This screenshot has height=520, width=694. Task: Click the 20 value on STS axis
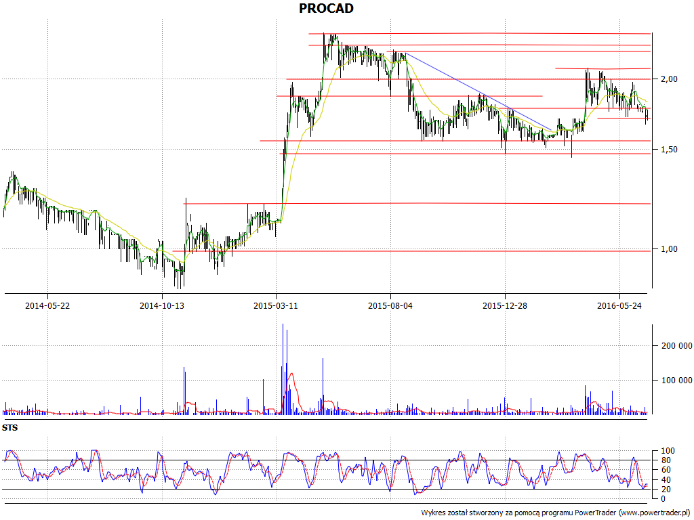(666, 490)
